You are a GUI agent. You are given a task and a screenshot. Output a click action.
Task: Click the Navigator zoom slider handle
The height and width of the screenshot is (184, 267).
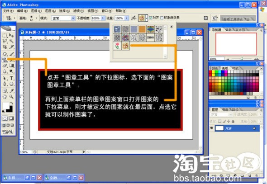(242, 59)
